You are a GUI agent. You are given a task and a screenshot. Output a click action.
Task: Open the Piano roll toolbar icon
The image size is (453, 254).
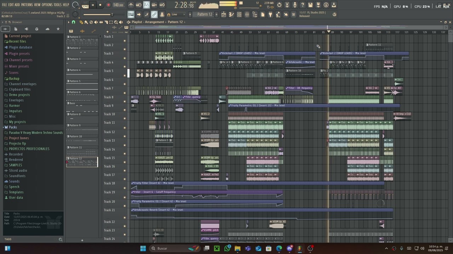point(231,14)
